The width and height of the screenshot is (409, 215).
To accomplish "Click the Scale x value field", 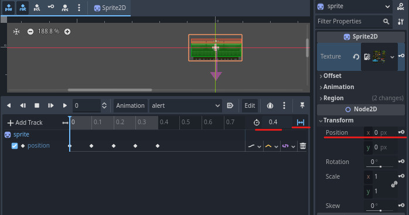I will [381, 177].
